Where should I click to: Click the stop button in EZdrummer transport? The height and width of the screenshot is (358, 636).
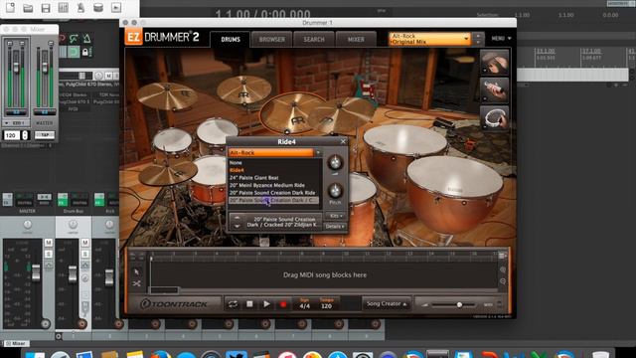pyautogui.click(x=249, y=304)
